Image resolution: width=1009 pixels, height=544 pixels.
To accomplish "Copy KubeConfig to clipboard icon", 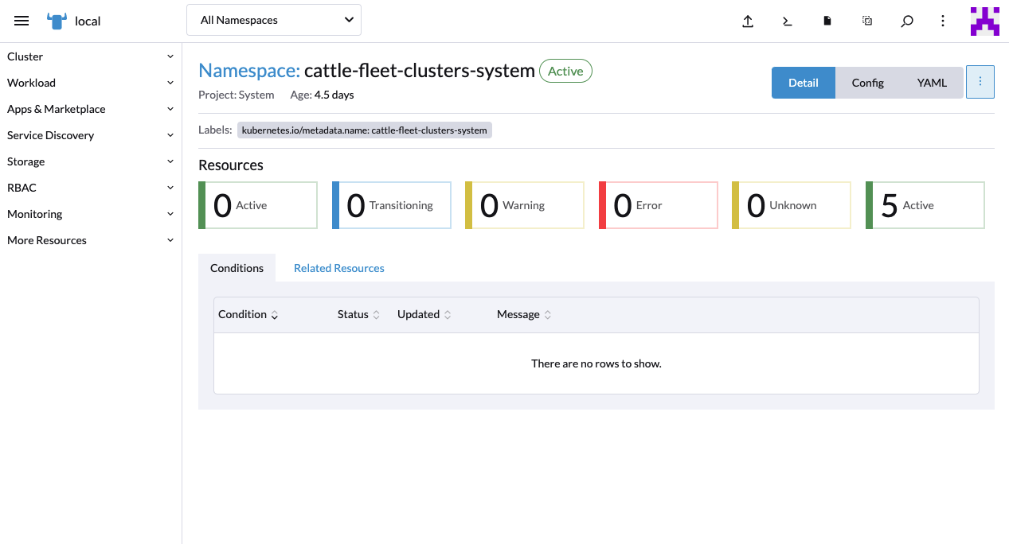I will [866, 21].
